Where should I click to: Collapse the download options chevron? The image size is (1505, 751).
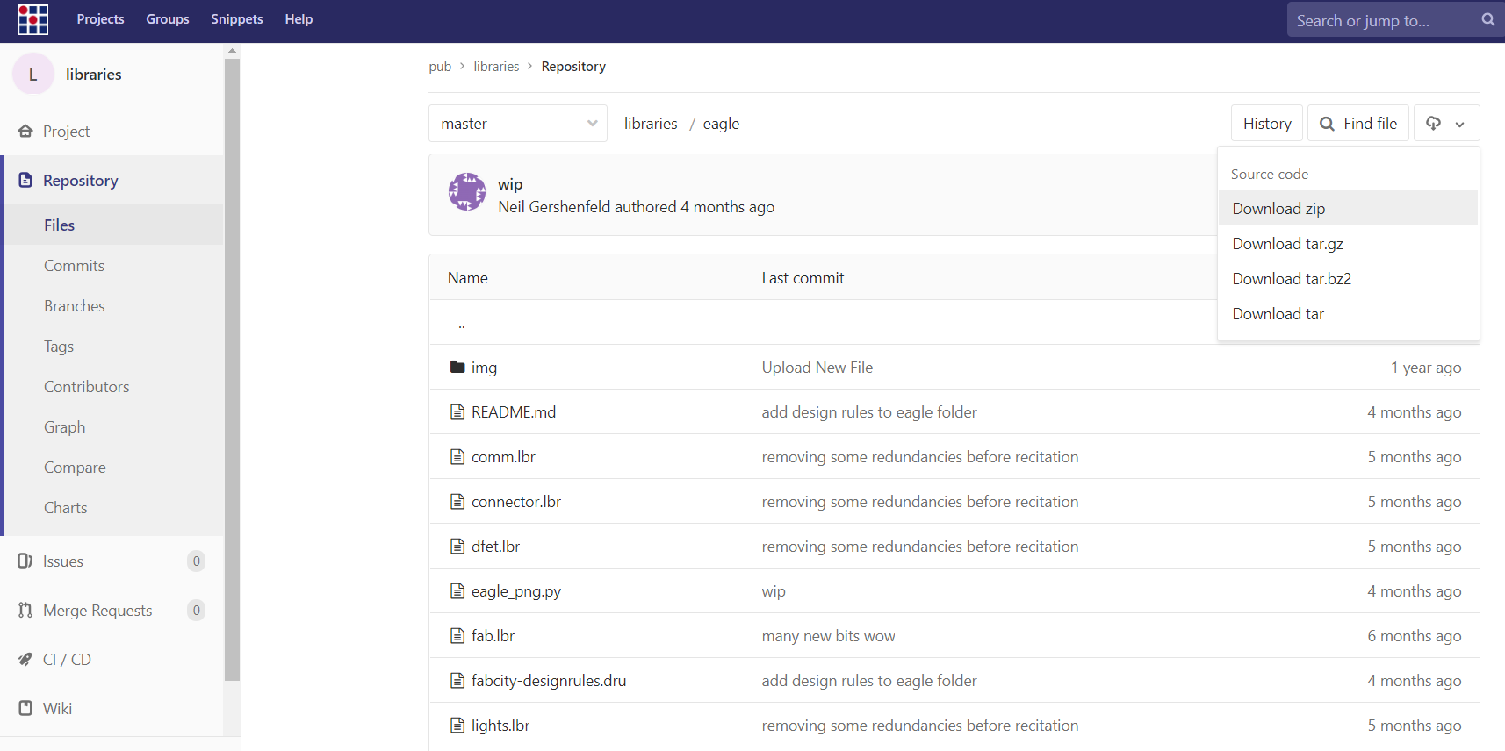click(1460, 125)
